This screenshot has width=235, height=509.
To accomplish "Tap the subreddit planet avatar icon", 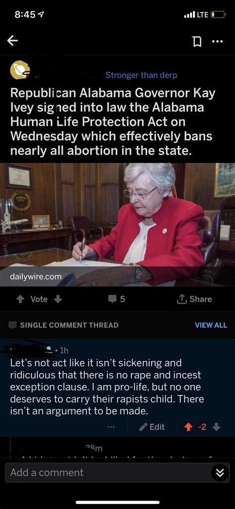I will pos(20,70).
